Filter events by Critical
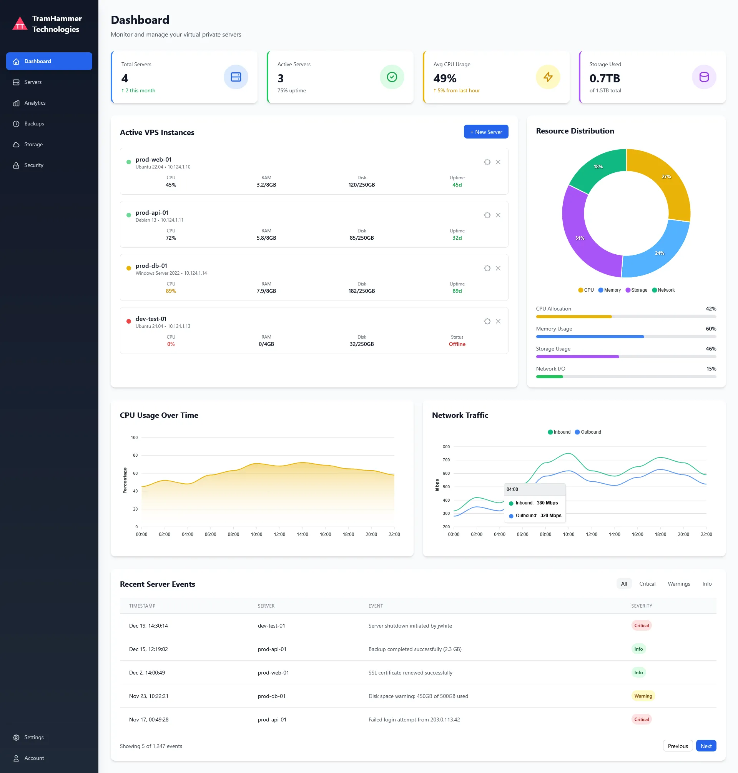Viewport: 738px width, 773px height. 647,584
